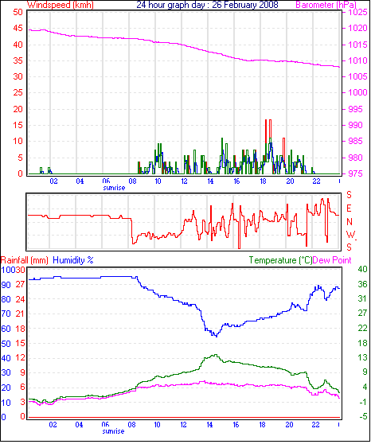Click the E wind direction label
This screenshot has width=371, height=448.
point(349,208)
